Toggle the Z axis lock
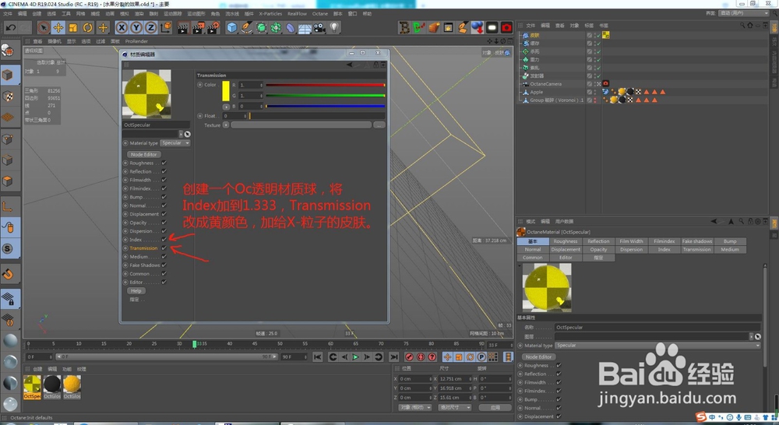The width and height of the screenshot is (779, 425). pyautogui.click(x=150, y=28)
